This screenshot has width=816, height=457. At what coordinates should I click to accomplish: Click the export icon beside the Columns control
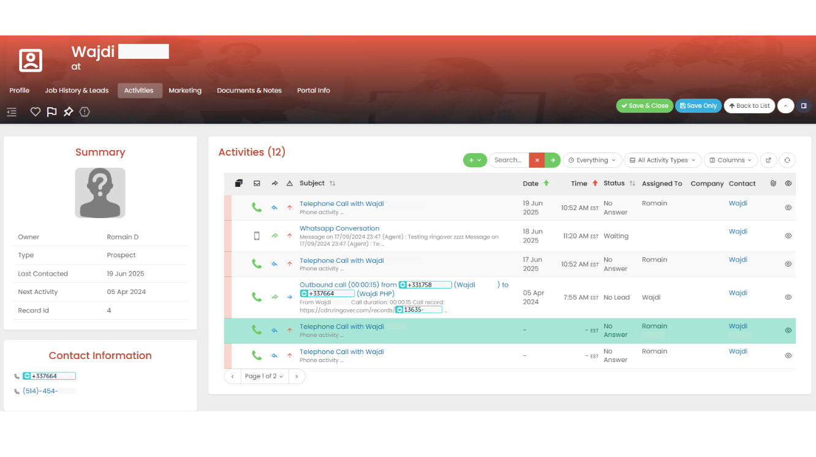pyautogui.click(x=768, y=160)
